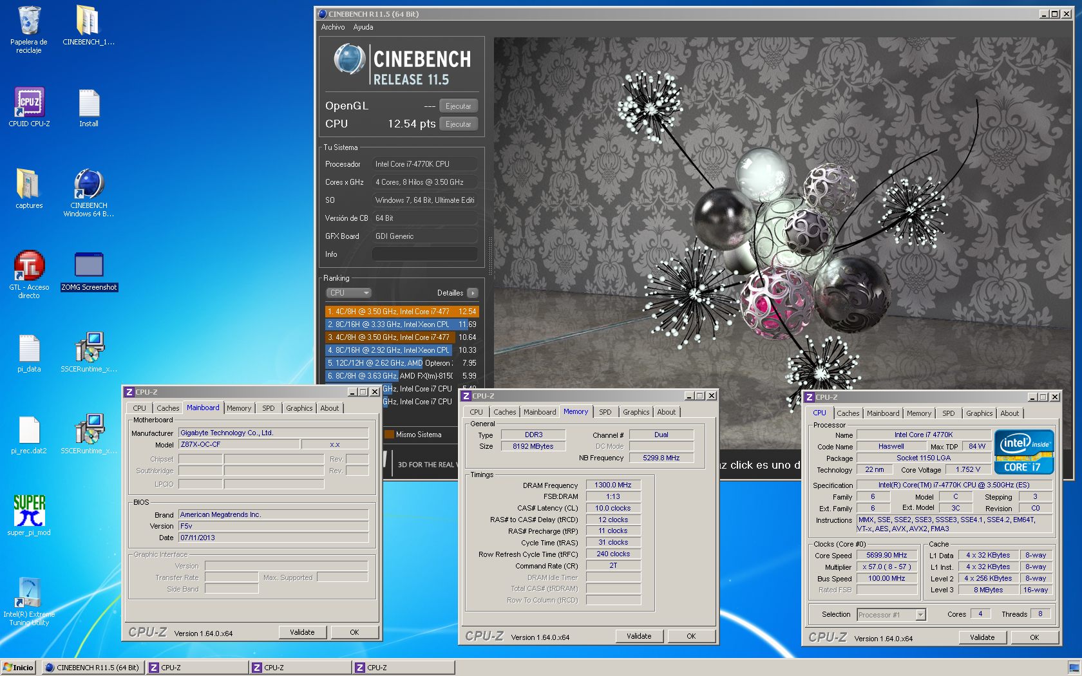Screen dimensions: 1082x676
Task: Select ranking row 6 AMD FX 5.99
Action: pos(402,376)
